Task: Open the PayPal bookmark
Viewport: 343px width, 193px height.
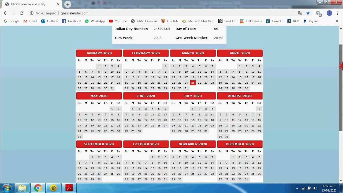Action: pyautogui.click(x=310, y=21)
